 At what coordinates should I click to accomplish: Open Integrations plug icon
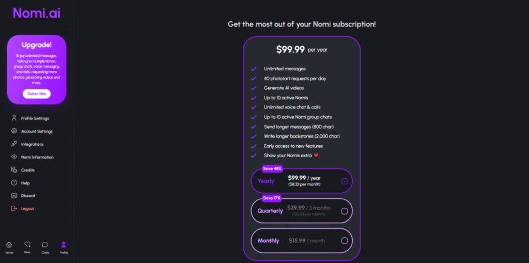click(x=14, y=144)
